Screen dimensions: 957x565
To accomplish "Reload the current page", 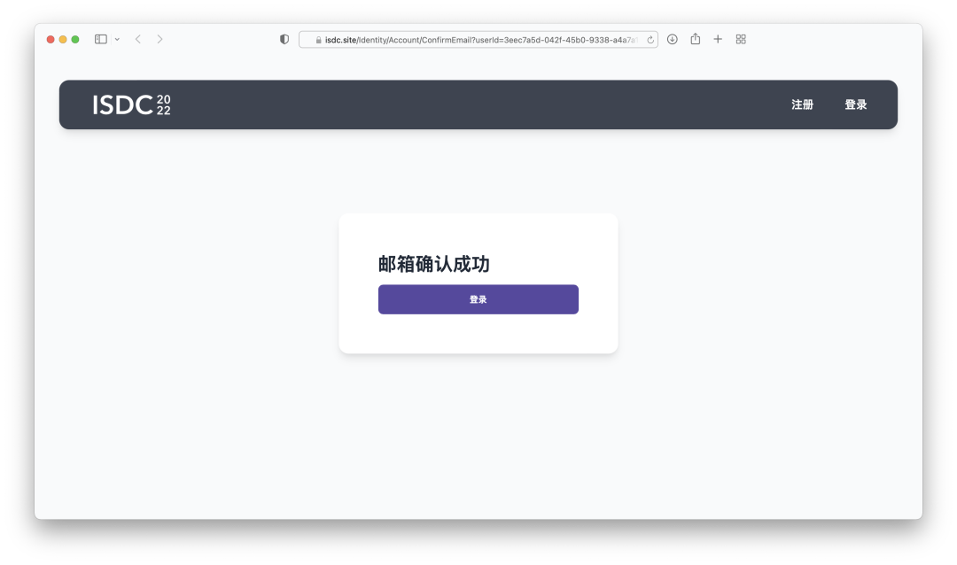I will tap(650, 40).
